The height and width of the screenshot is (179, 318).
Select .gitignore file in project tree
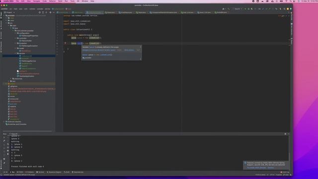pos(12,86)
